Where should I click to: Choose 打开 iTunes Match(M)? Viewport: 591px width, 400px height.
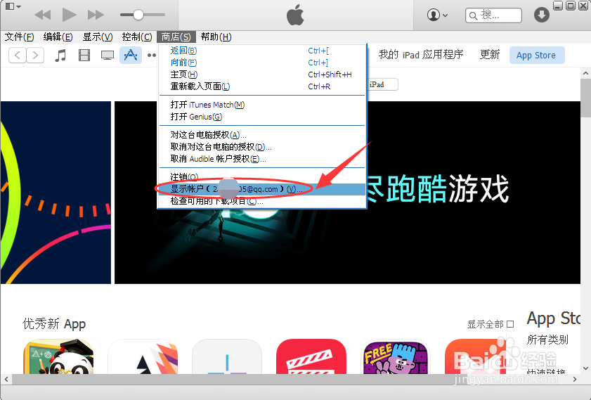[262, 105]
